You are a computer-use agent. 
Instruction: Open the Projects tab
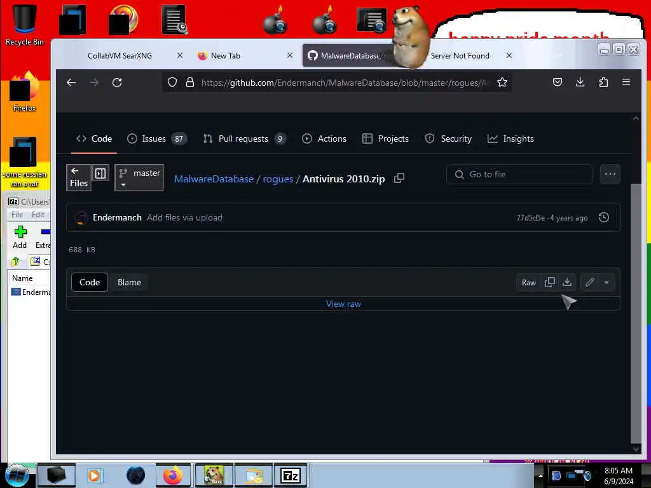pos(386,139)
